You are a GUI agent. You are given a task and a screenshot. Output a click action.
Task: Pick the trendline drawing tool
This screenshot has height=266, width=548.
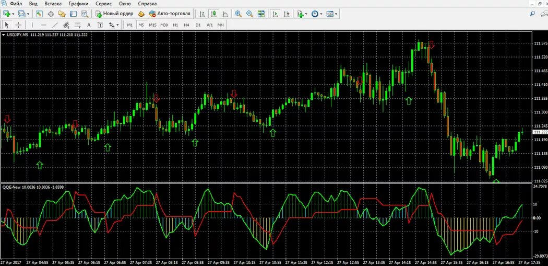pos(55,25)
